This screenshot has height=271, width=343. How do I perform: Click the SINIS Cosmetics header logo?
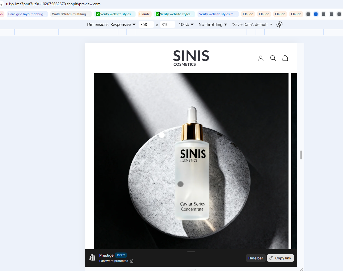pyautogui.click(x=191, y=58)
